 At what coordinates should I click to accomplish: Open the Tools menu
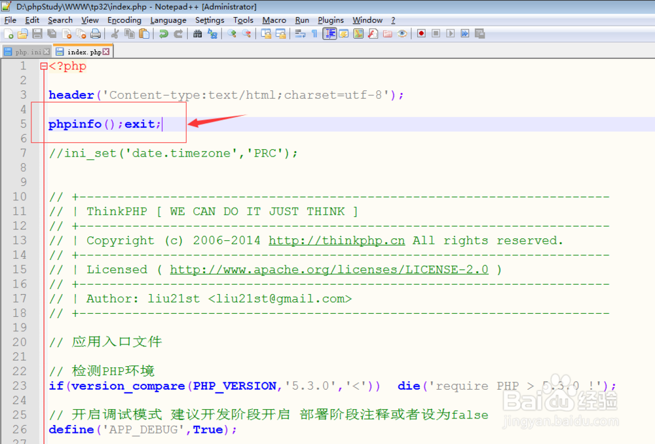click(243, 20)
